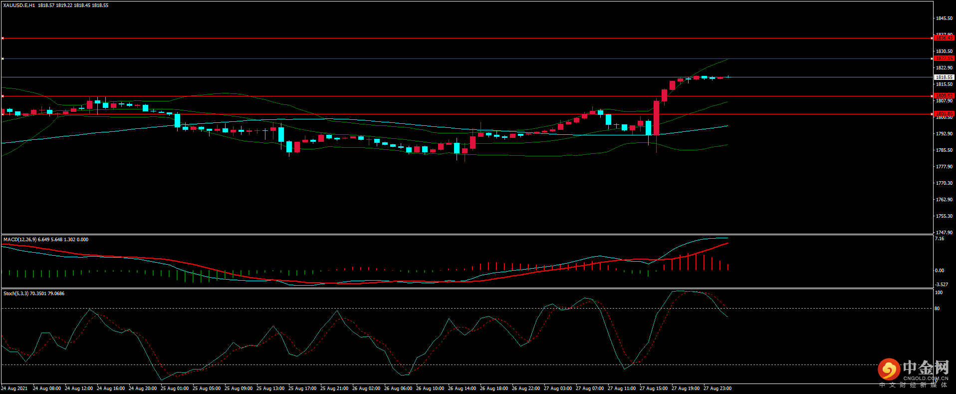Select the 1809.92 red price tag

point(944,96)
